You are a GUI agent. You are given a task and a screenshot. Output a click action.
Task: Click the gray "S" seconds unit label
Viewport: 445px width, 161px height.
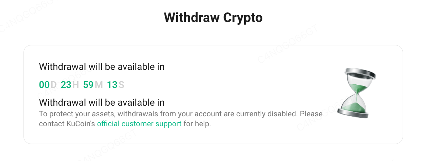[121, 85]
